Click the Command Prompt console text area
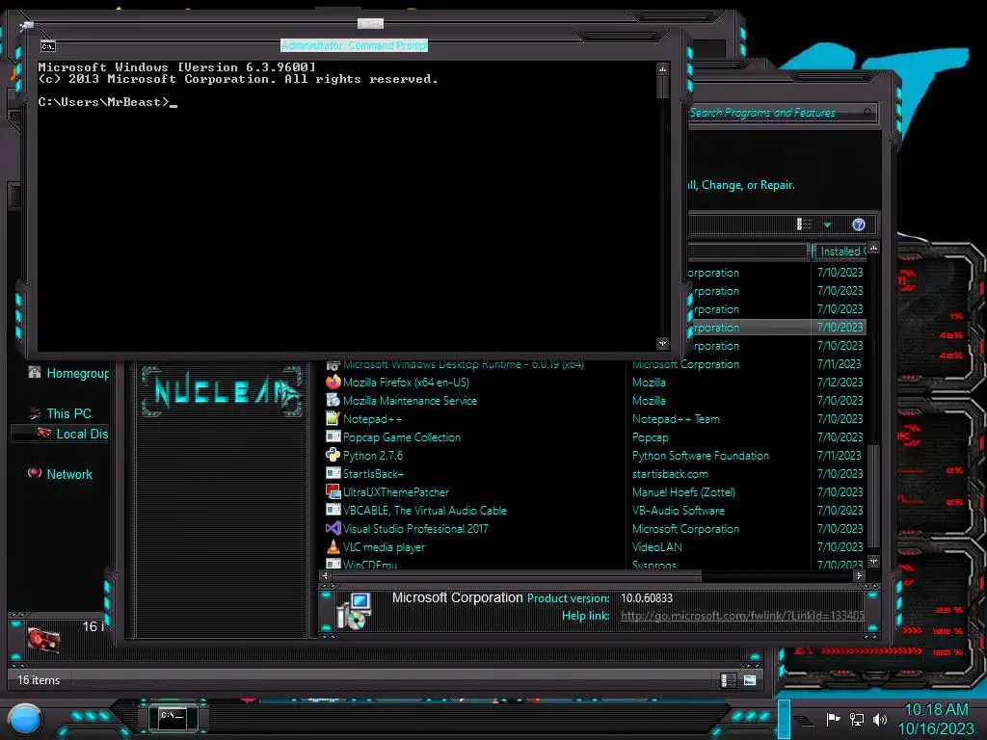 347,206
